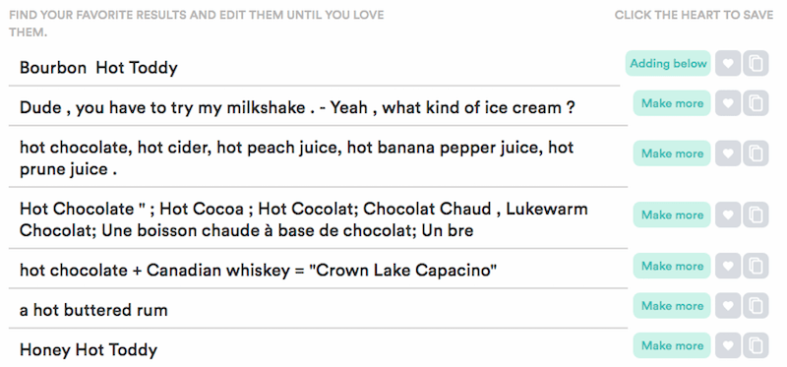Make more like Crown Lake Capacino
Viewport: 787px width, 367px height.
[672, 266]
